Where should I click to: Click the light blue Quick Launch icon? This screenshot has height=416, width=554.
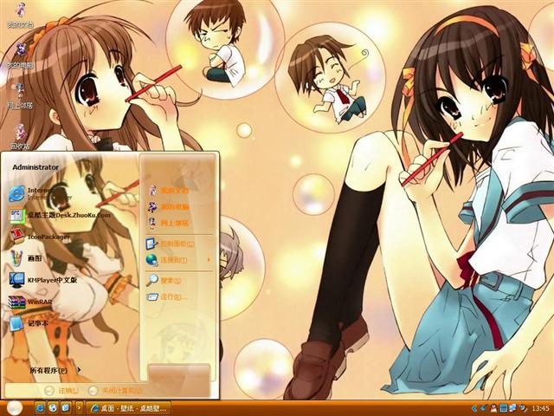[66, 408]
